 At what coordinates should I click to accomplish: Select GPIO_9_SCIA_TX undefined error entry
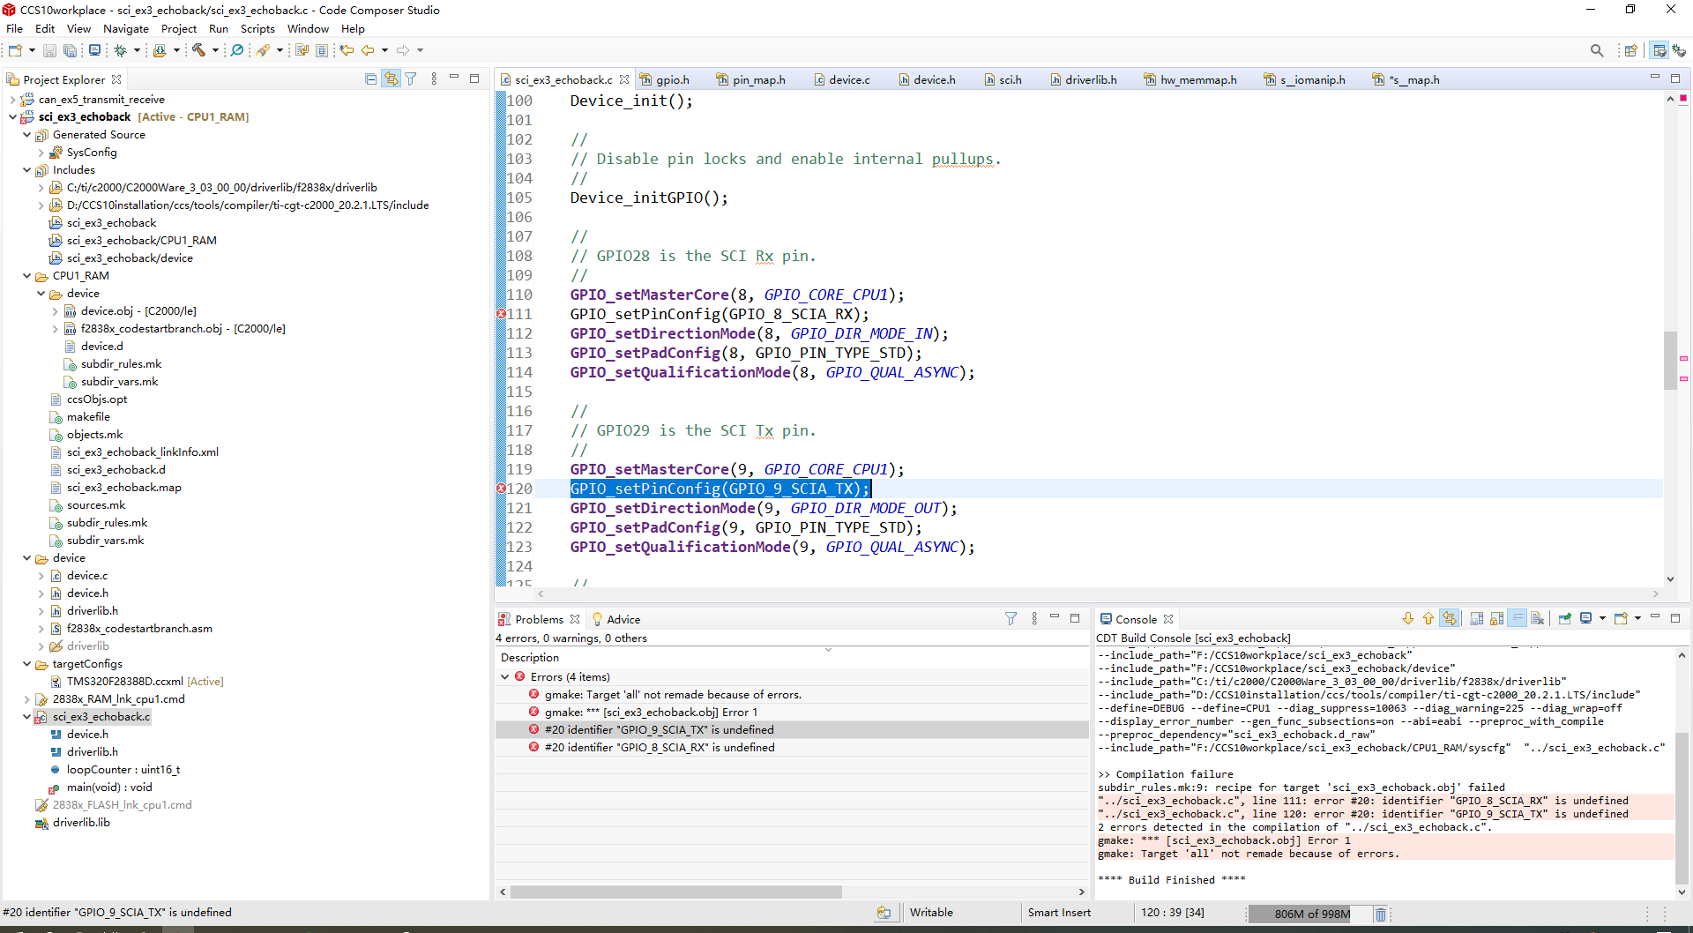click(x=659, y=730)
